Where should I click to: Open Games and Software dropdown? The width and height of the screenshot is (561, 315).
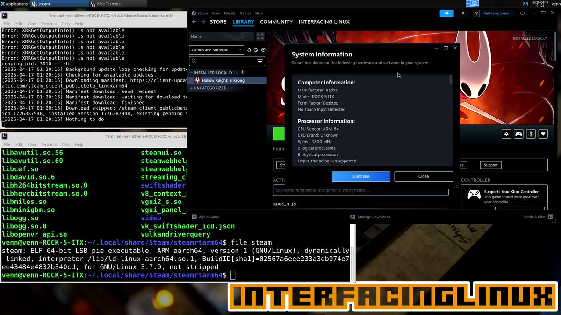click(216, 50)
